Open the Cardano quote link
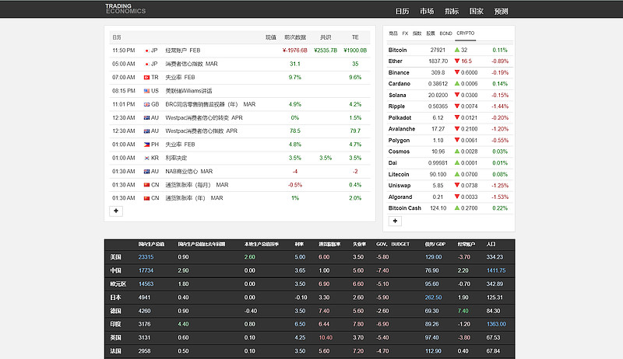This screenshot has height=359, width=623. [399, 84]
